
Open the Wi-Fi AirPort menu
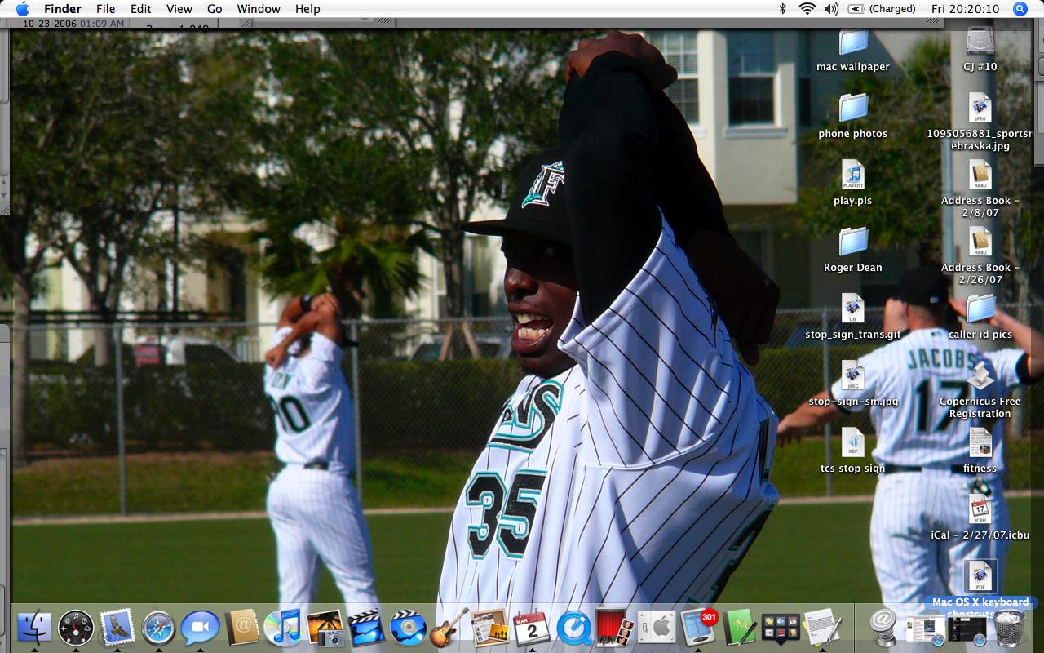point(807,9)
